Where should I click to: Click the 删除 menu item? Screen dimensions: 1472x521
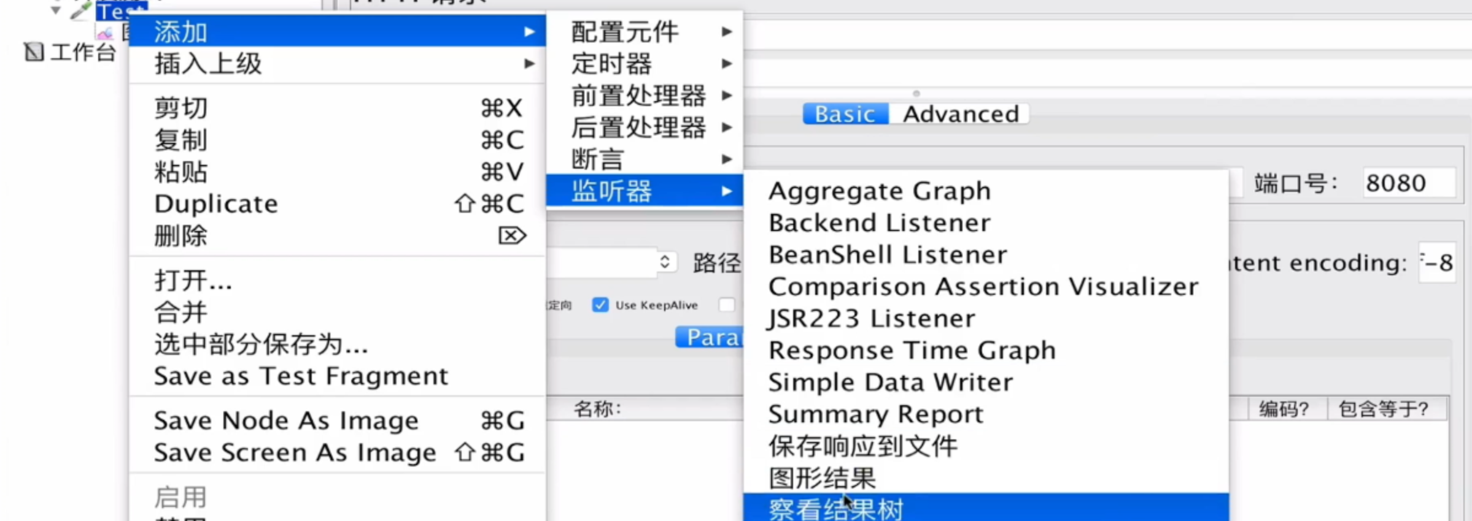180,236
